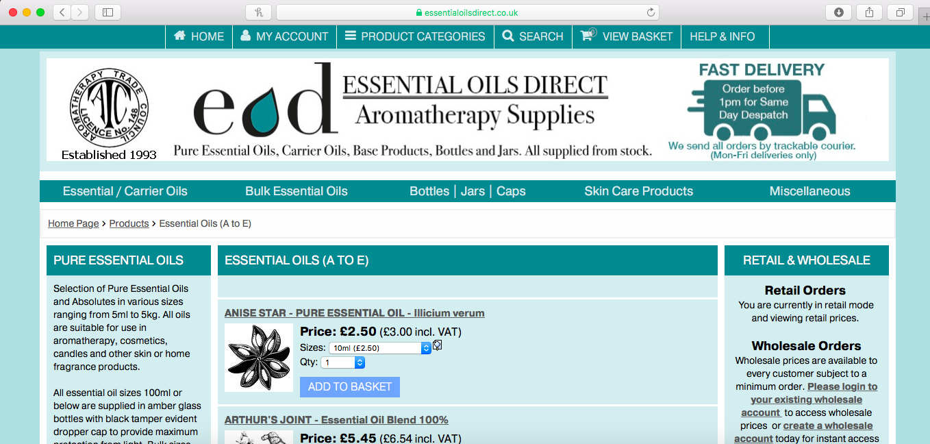Reload the page with the refresh icon

tap(651, 12)
